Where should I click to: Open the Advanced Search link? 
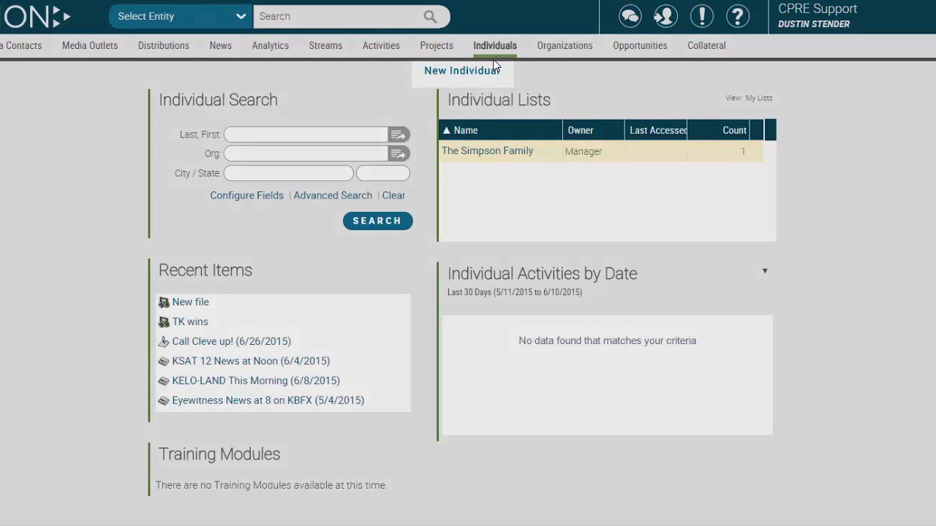[x=333, y=195]
